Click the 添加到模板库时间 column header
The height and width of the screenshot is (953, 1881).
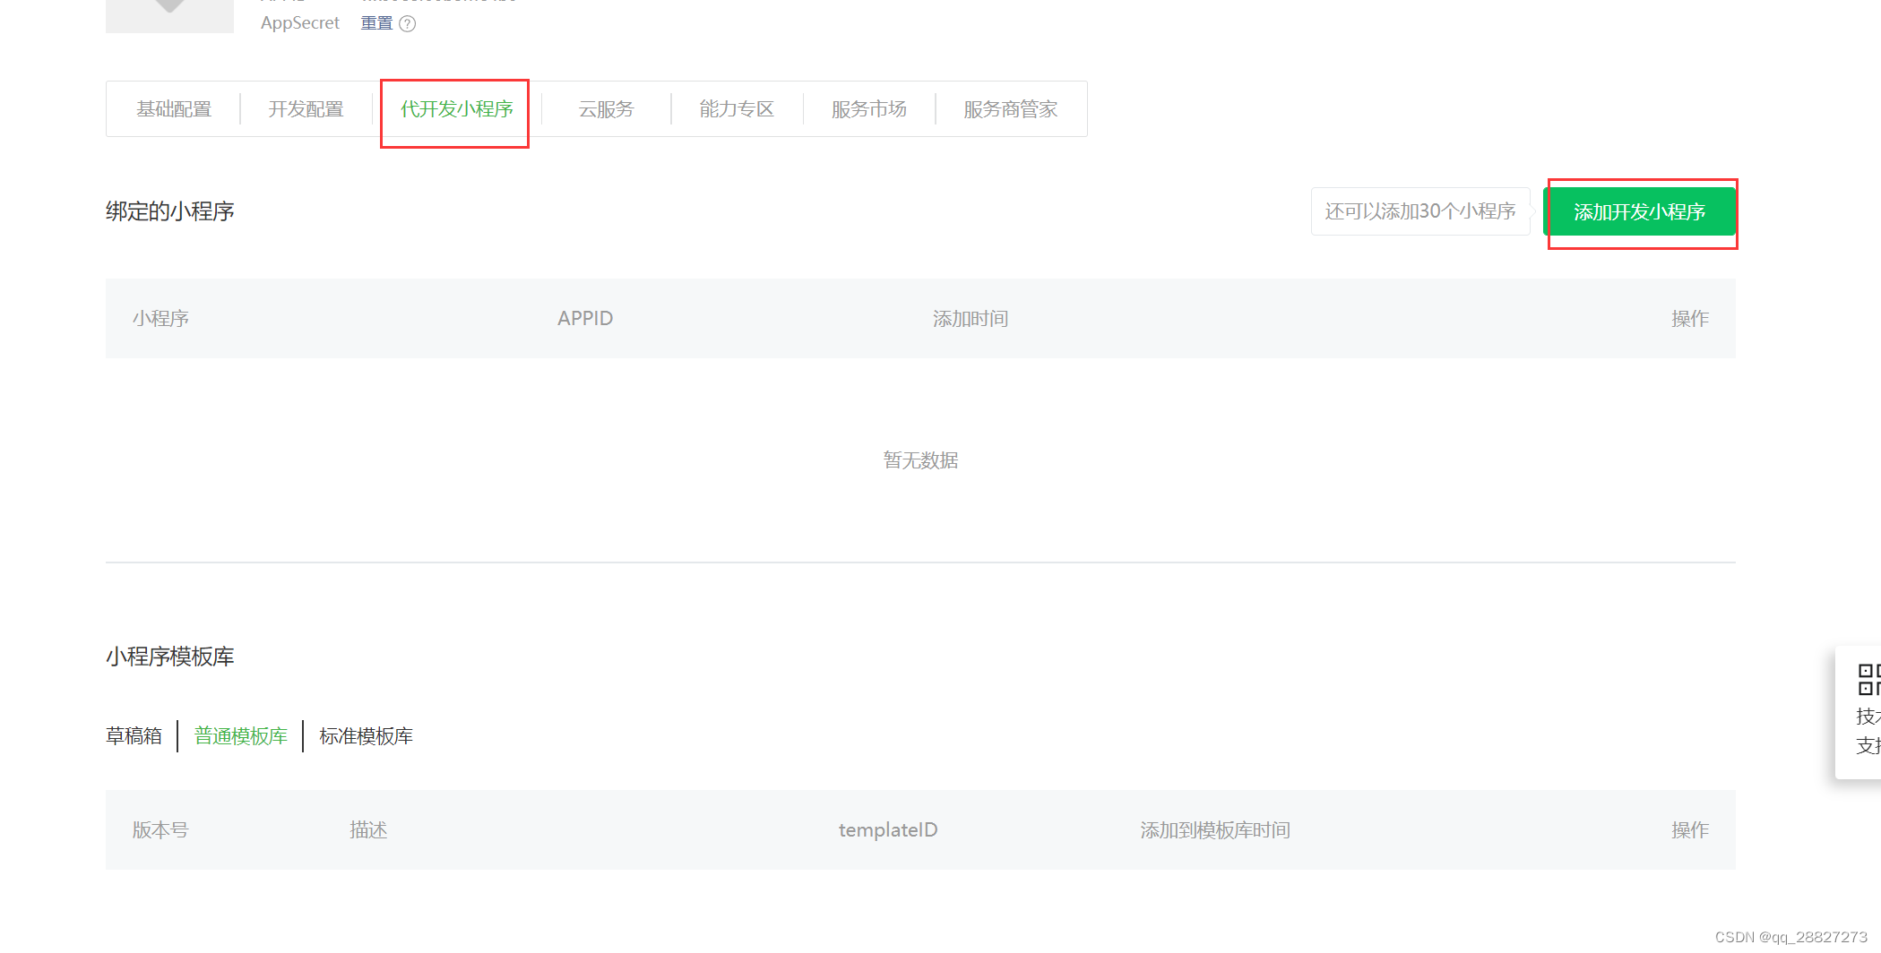point(1215,830)
